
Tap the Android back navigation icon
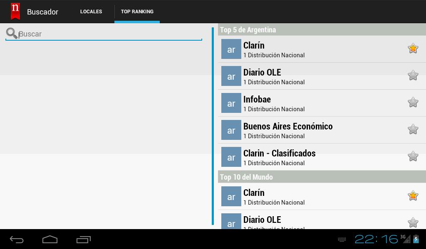click(17, 239)
